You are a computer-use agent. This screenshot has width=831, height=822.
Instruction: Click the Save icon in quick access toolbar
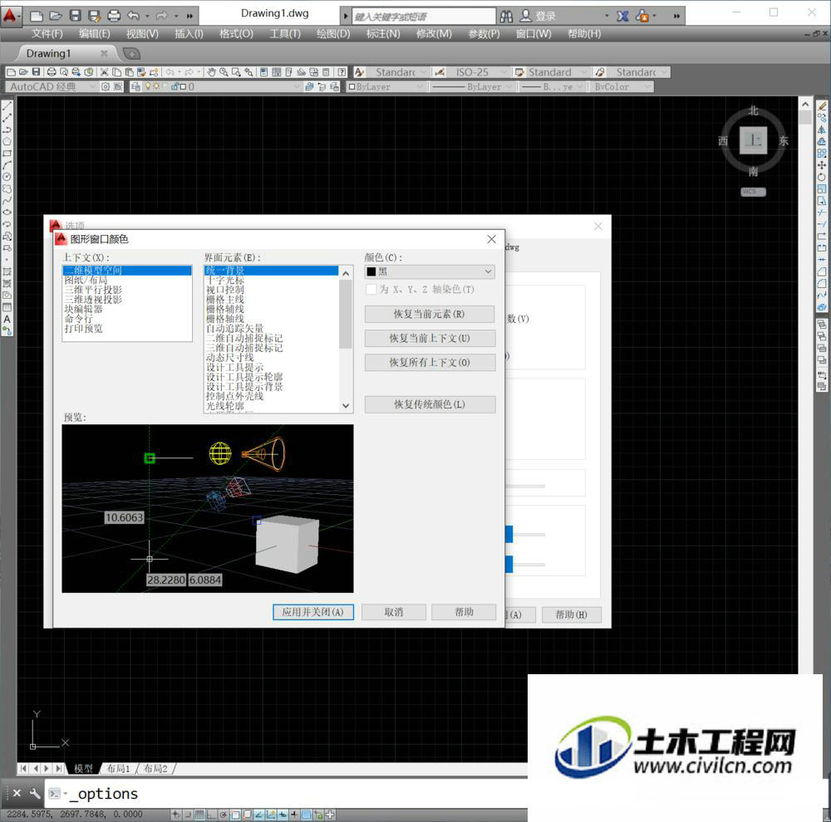tap(76, 16)
